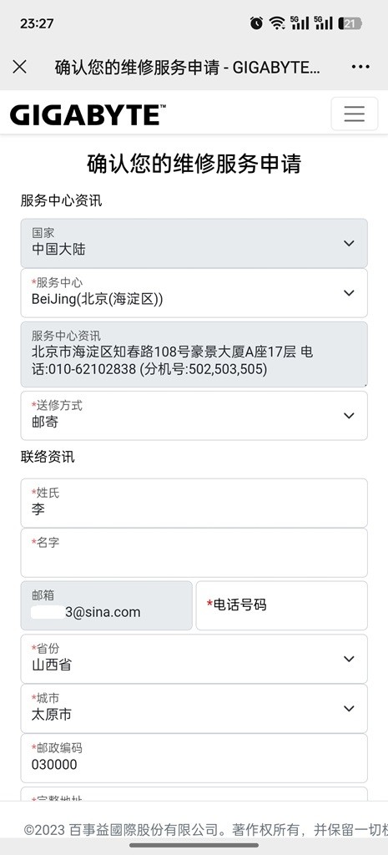This screenshot has height=855, width=388.
Task: Expand the 国家 country dropdown
Action: 194,243
